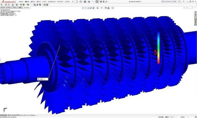Open the dropdown arrow beside Print icon
The height and width of the screenshot is (118, 197).
[91, 2]
